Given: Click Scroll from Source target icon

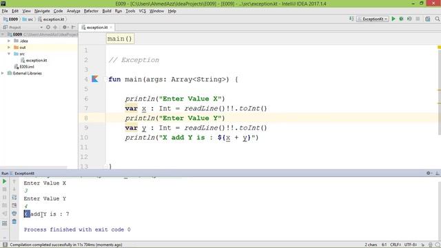Looking at the screenshot, I should tap(48, 28).
